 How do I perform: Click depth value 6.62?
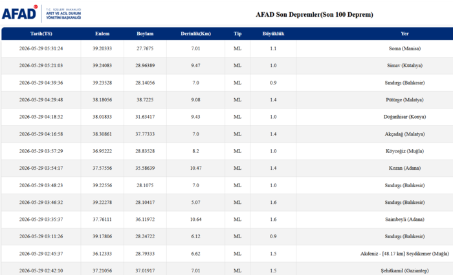pos(196,254)
